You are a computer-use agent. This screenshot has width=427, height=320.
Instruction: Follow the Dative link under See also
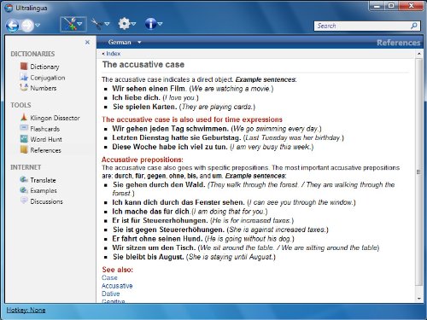[x=111, y=294]
